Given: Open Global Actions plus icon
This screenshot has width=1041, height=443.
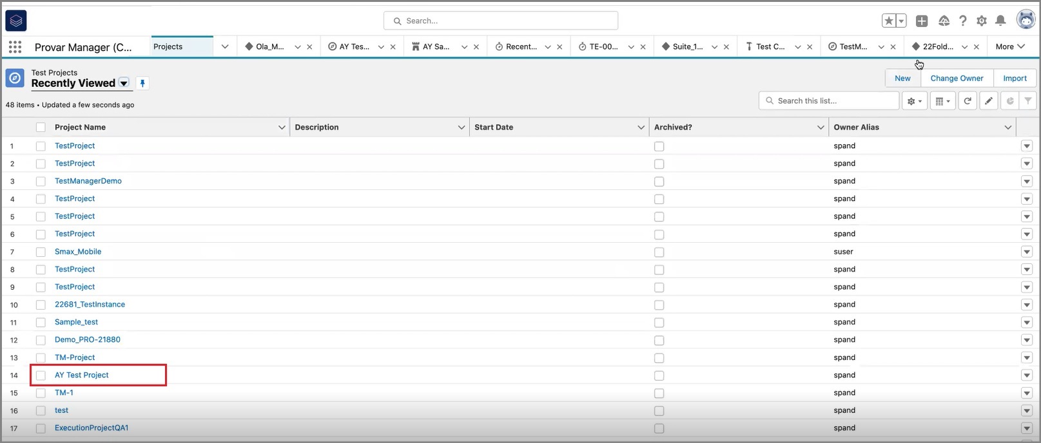Looking at the screenshot, I should click(x=922, y=21).
